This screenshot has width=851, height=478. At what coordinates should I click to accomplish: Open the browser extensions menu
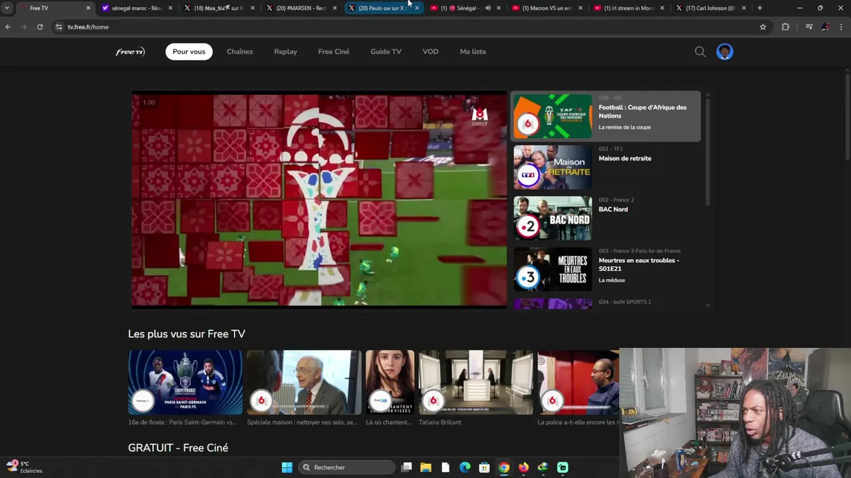tap(785, 27)
